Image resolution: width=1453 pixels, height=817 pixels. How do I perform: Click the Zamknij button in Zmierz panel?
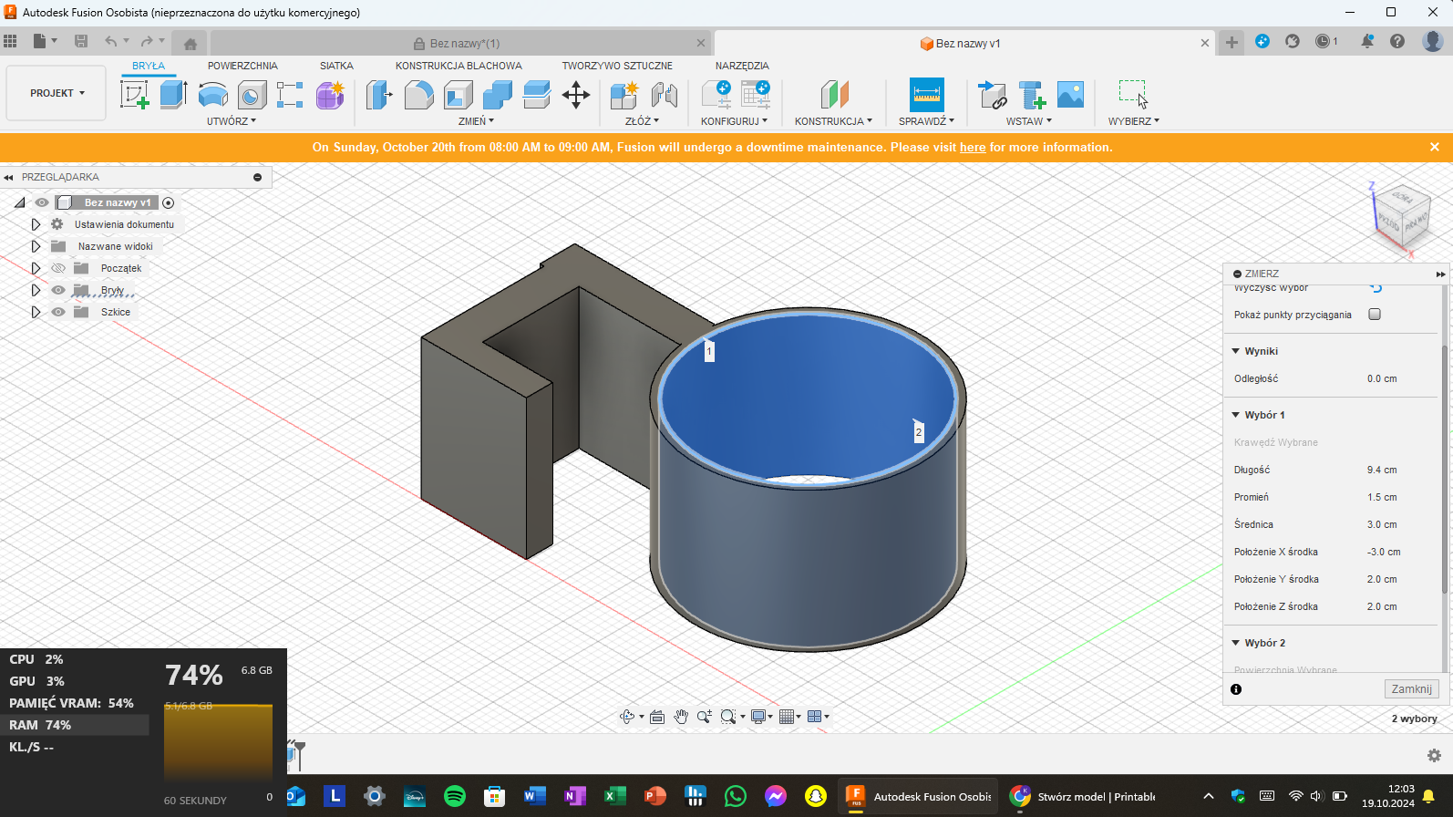coord(1411,689)
